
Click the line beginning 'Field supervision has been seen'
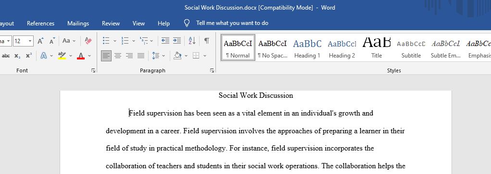[x=251, y=113]
